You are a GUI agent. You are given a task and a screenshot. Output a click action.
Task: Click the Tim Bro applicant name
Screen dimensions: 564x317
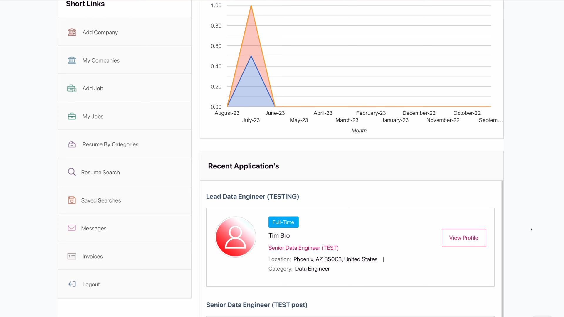click(x=279, y=236)
